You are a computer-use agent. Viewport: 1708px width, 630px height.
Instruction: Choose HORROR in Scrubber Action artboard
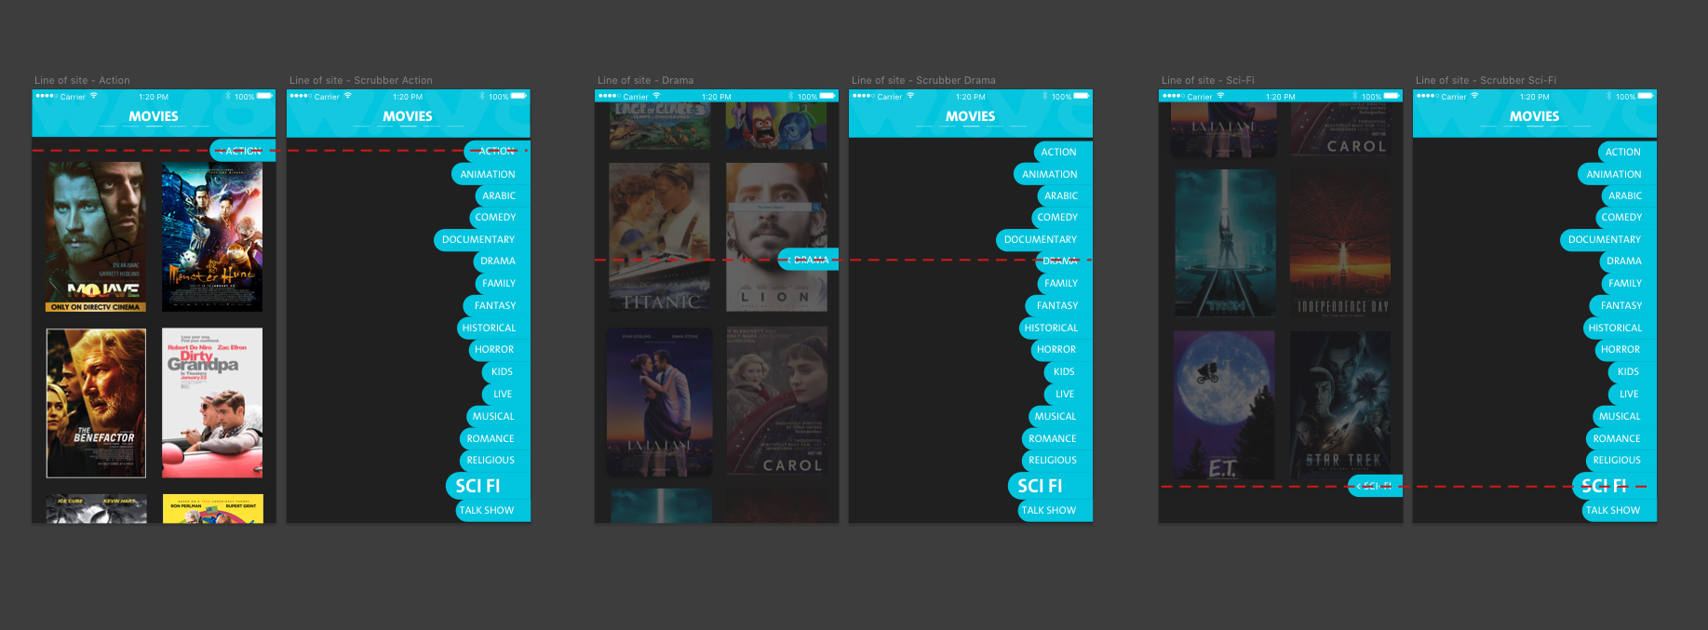pos(498,350)
